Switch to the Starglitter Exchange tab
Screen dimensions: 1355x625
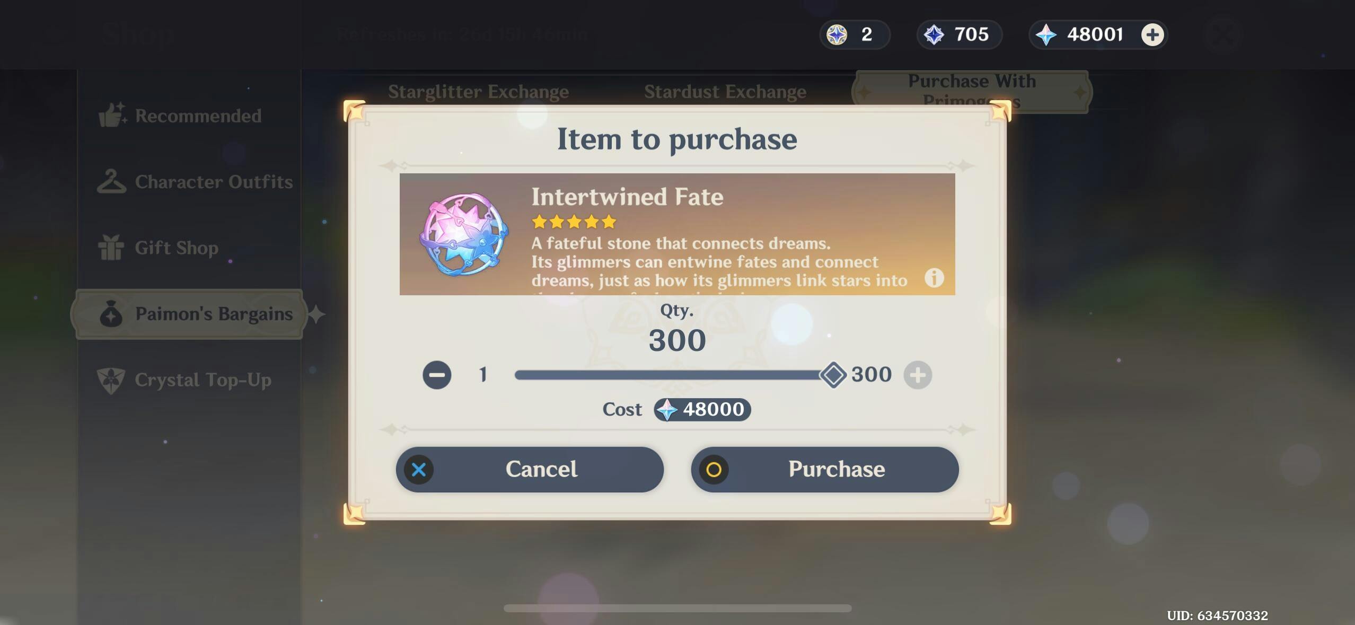478,92
